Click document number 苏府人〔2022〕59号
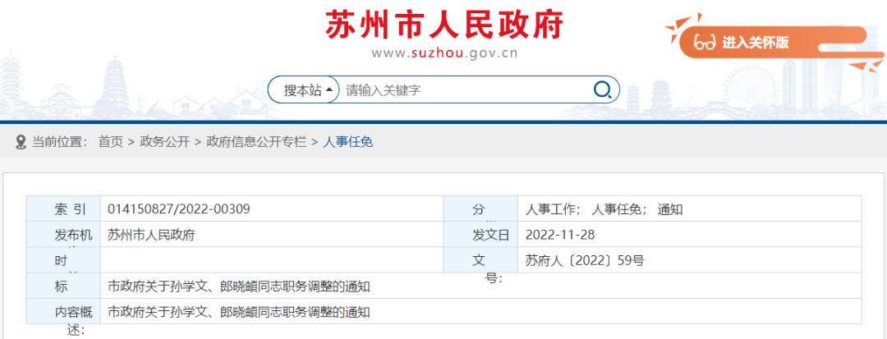 pyautogui.click(x=585, y=260)
